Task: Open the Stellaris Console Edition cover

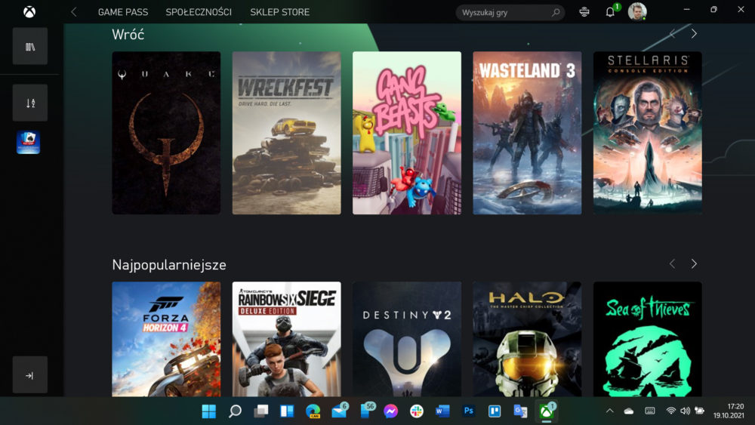Action: (648, 133)
